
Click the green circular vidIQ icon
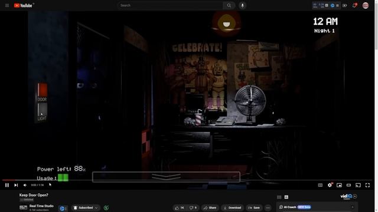click(106, 208)
